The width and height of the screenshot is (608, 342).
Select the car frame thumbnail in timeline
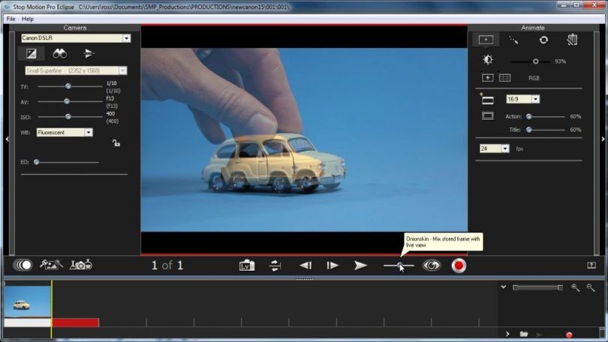click(x=26, y=301)
